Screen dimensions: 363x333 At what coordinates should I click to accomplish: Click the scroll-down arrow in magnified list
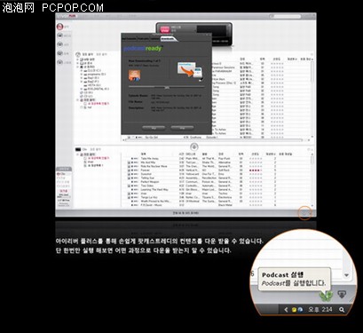tap(346, 275)
